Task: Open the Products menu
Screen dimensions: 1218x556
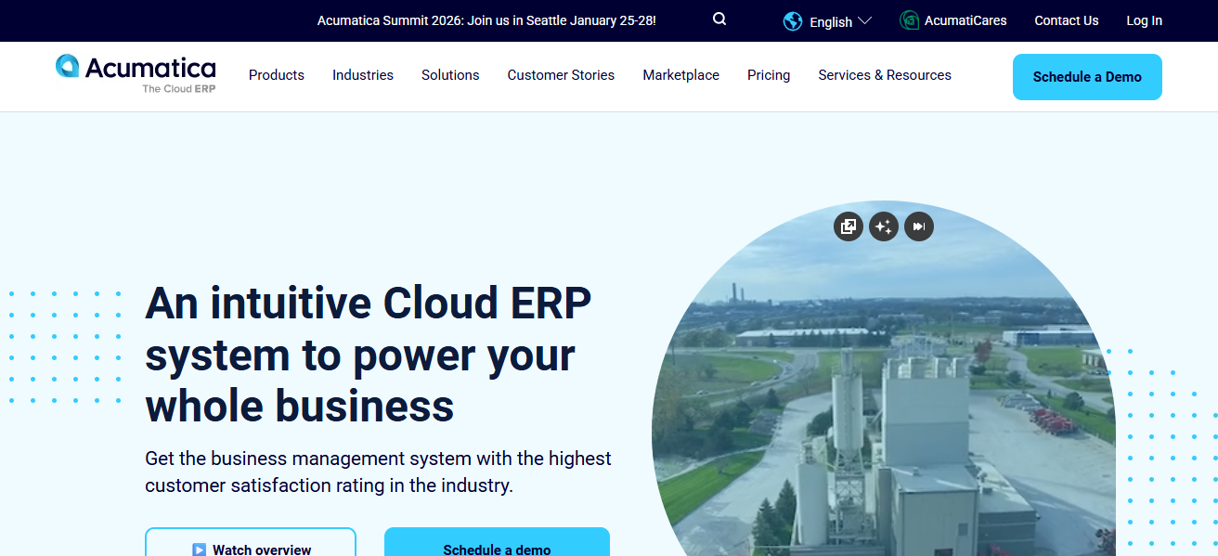Action: point(277,75)
